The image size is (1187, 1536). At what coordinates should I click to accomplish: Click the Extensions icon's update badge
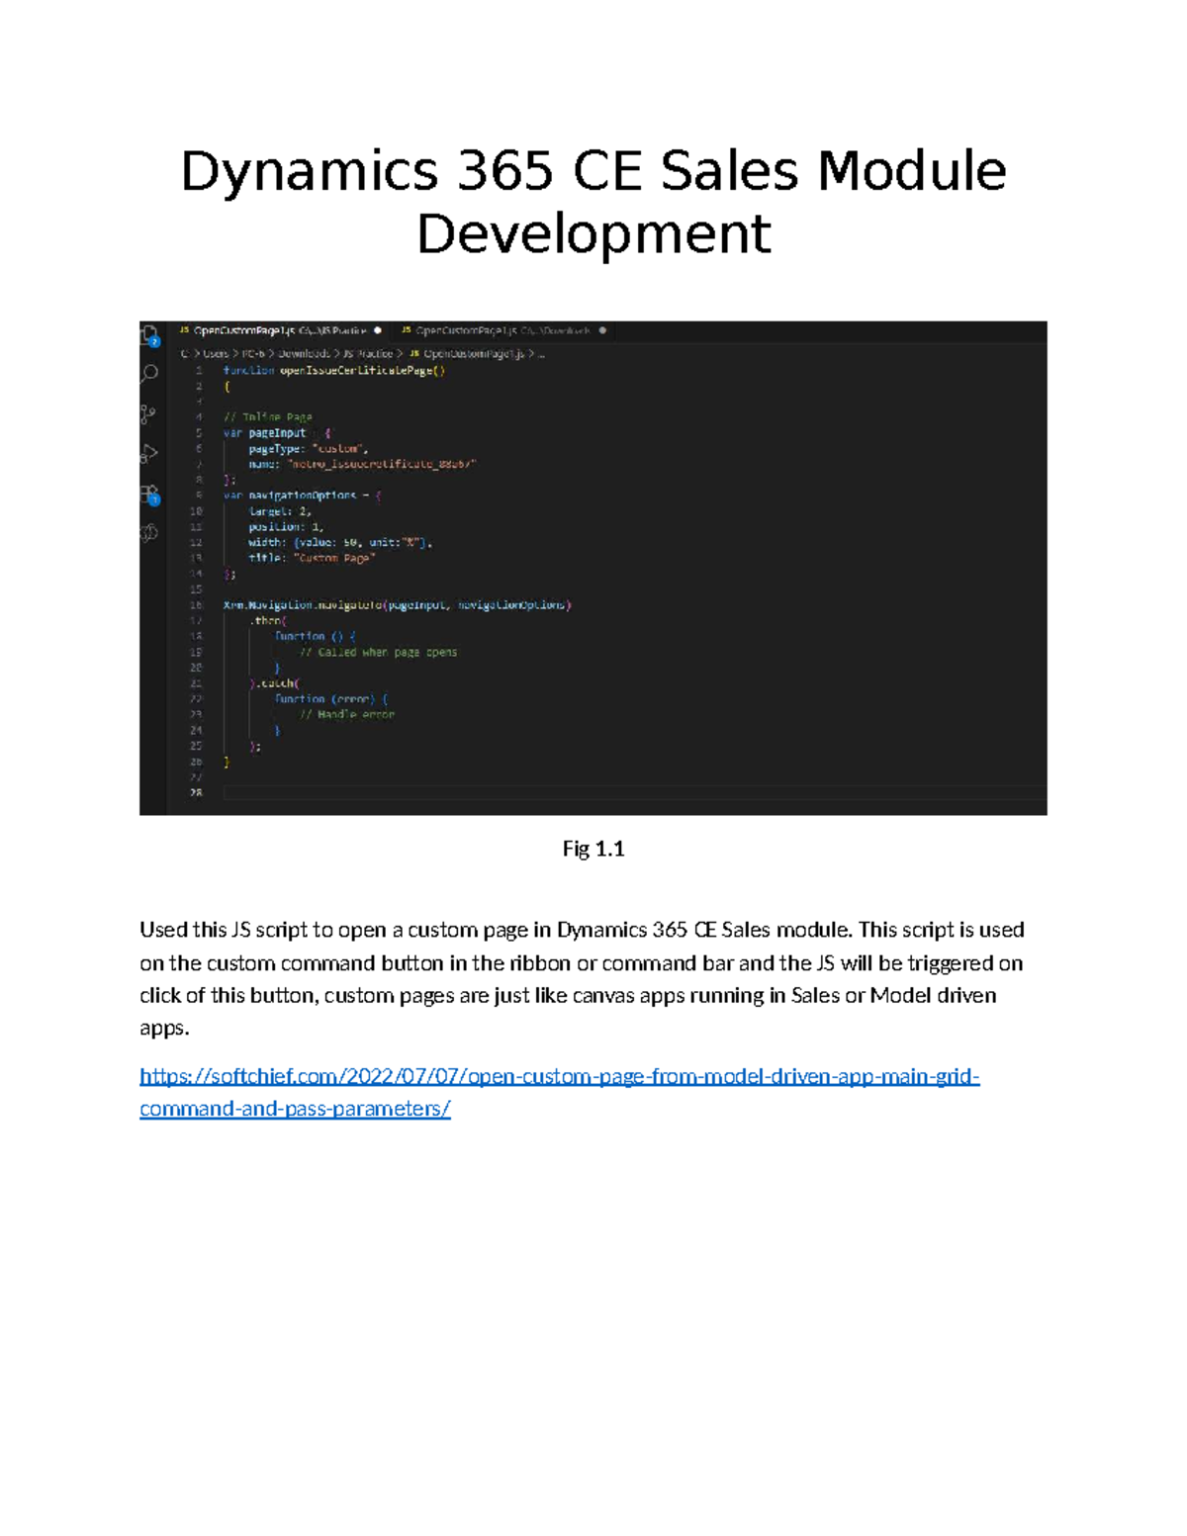[155, 500]
